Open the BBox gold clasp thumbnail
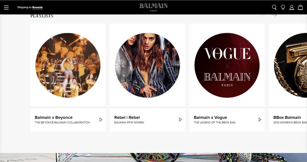 [x=290, y=65]
